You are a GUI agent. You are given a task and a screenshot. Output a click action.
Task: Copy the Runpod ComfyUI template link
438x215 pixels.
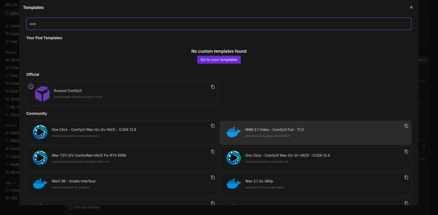(x=213, y=87)
